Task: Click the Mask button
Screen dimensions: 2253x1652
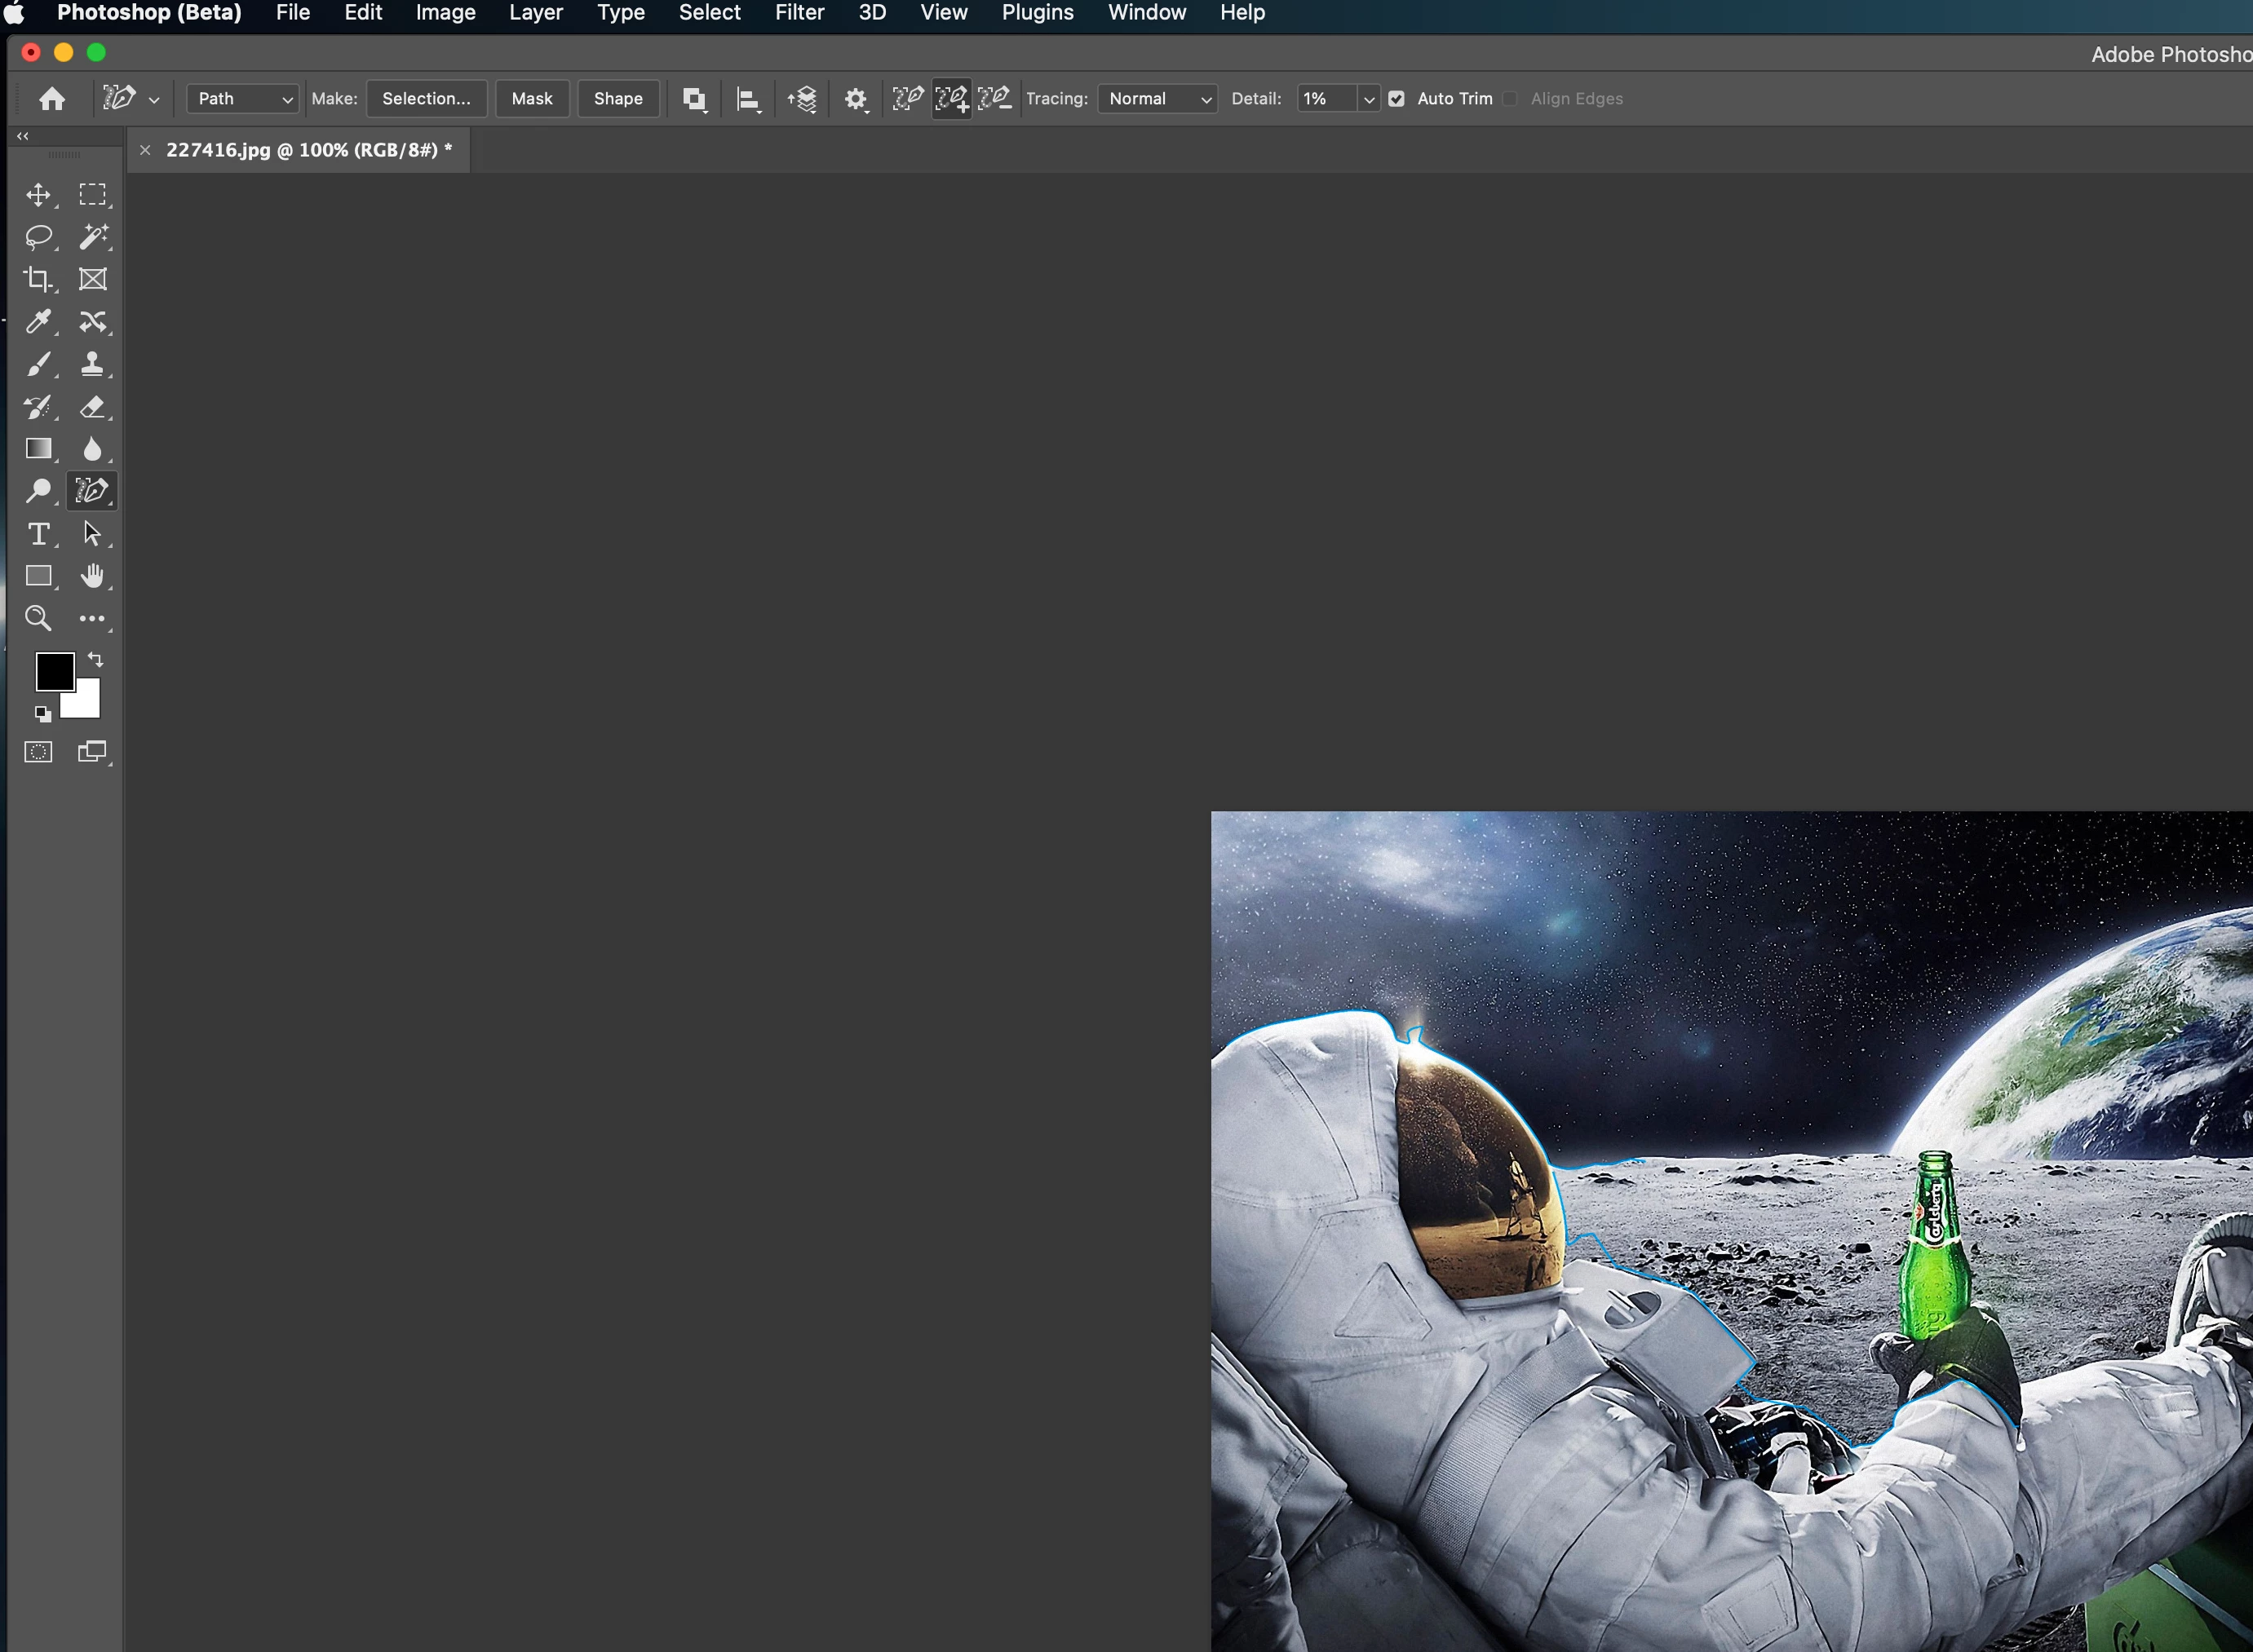Action: (531, 99)
